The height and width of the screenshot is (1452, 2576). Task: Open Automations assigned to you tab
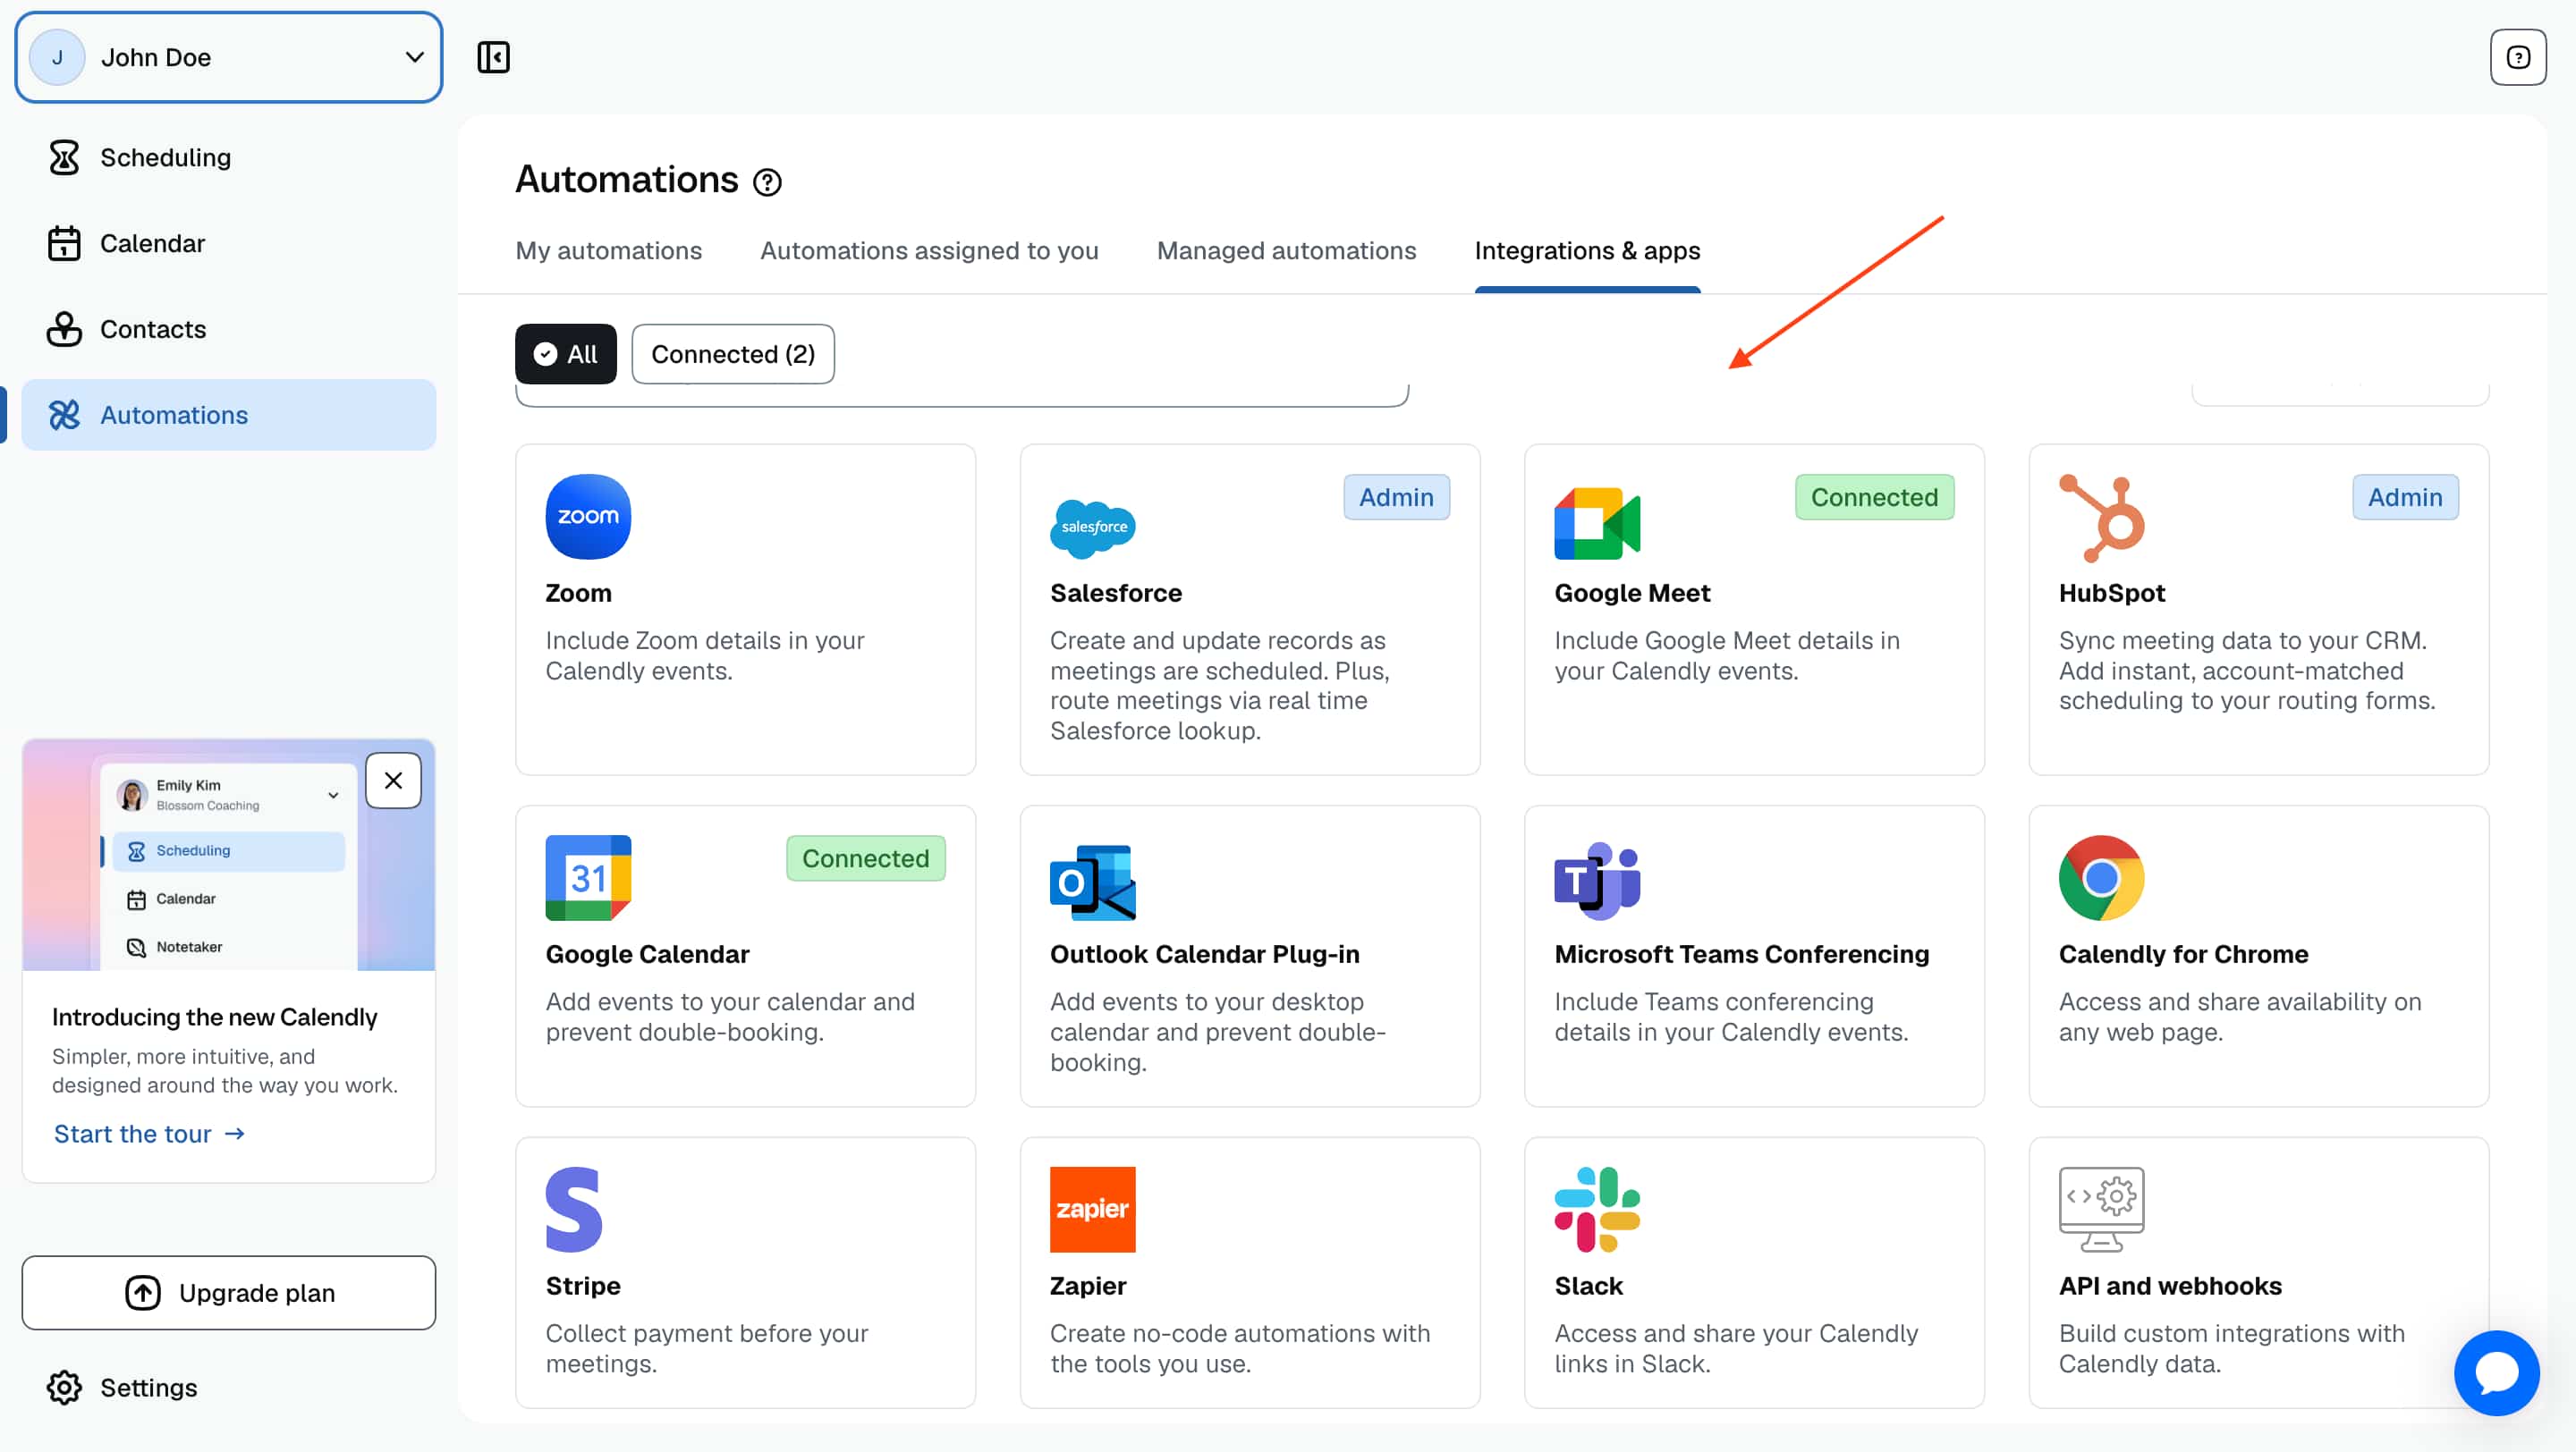point(929,249)
